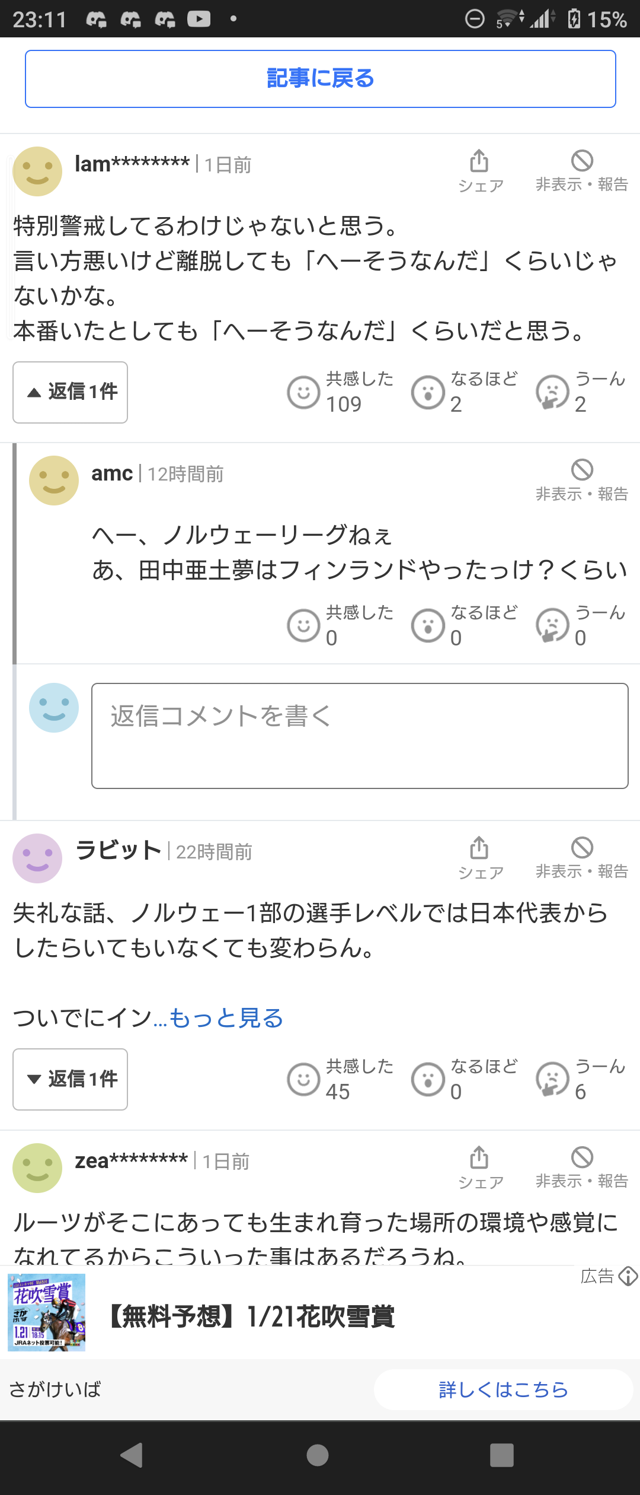The height and width of the screenshot is (1495, 640).
Task: Share the zea******** comment
Action: (480, 1168)
